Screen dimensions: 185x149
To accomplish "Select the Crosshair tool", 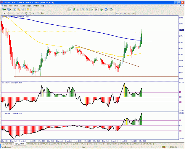I will point(9,13).
